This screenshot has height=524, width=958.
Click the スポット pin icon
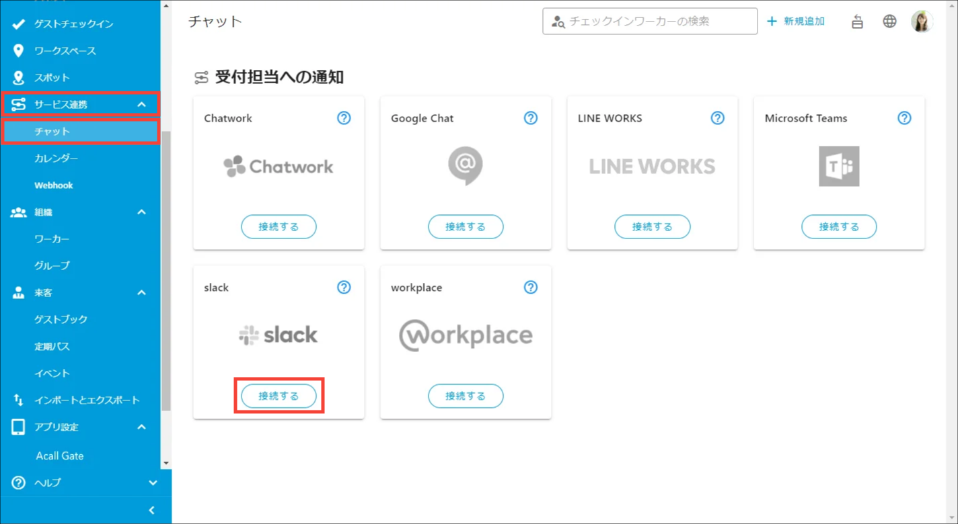click(x=18, y=78)
